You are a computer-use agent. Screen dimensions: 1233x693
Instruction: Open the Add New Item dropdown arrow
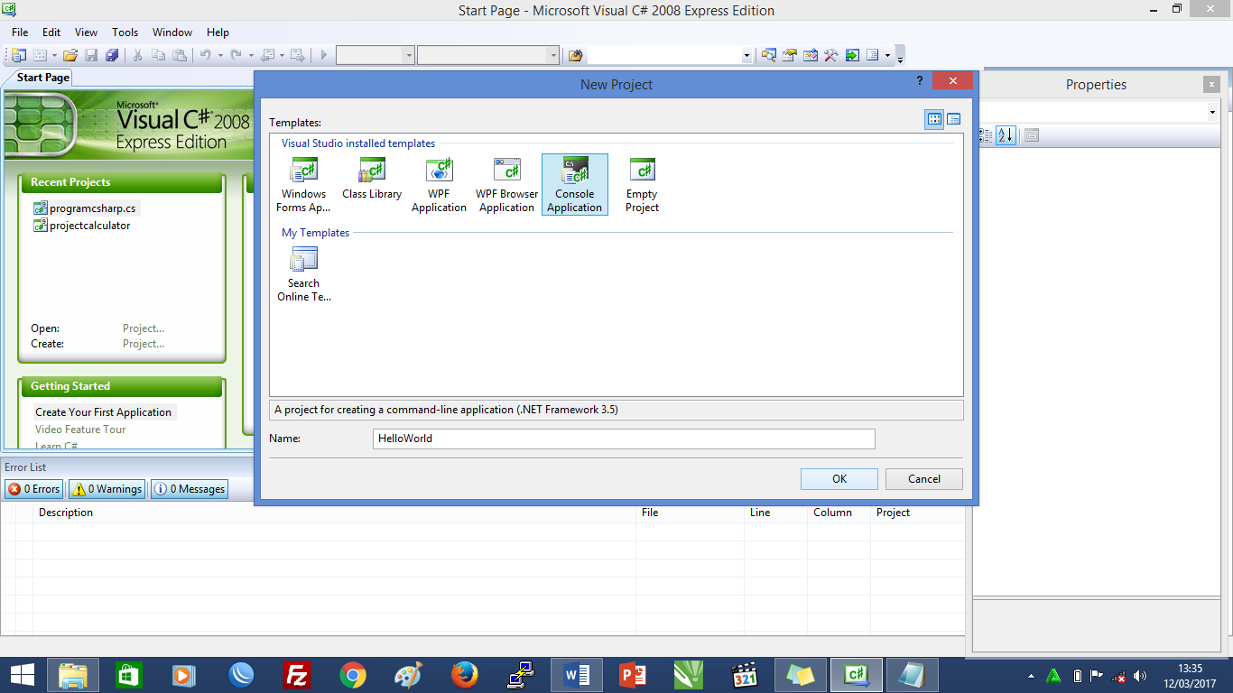pos(54,55)
